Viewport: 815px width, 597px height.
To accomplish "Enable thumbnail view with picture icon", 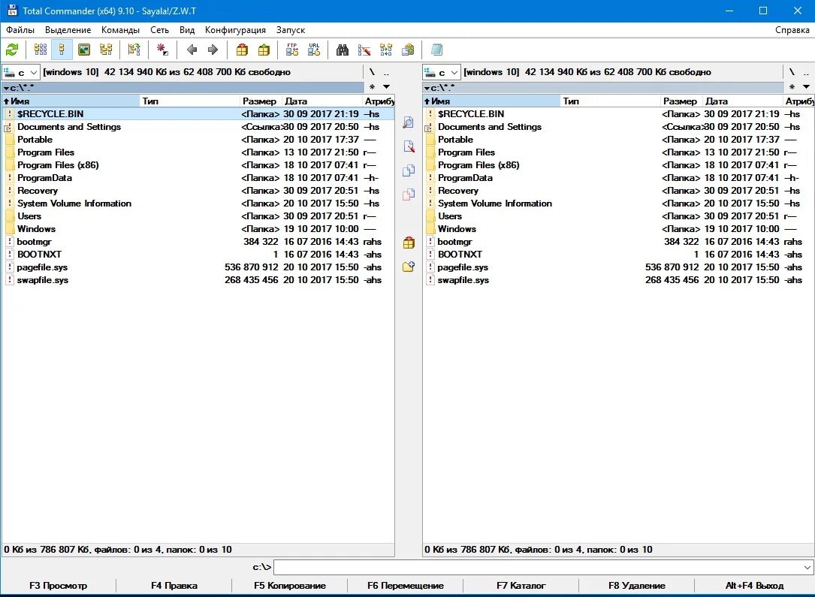I will click(83, 50).
